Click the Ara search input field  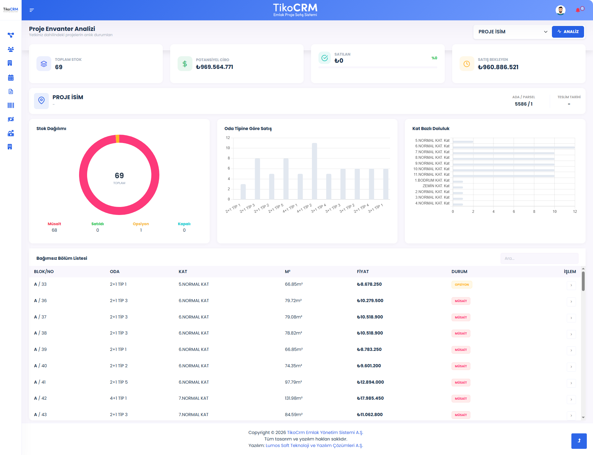point(539,259)
